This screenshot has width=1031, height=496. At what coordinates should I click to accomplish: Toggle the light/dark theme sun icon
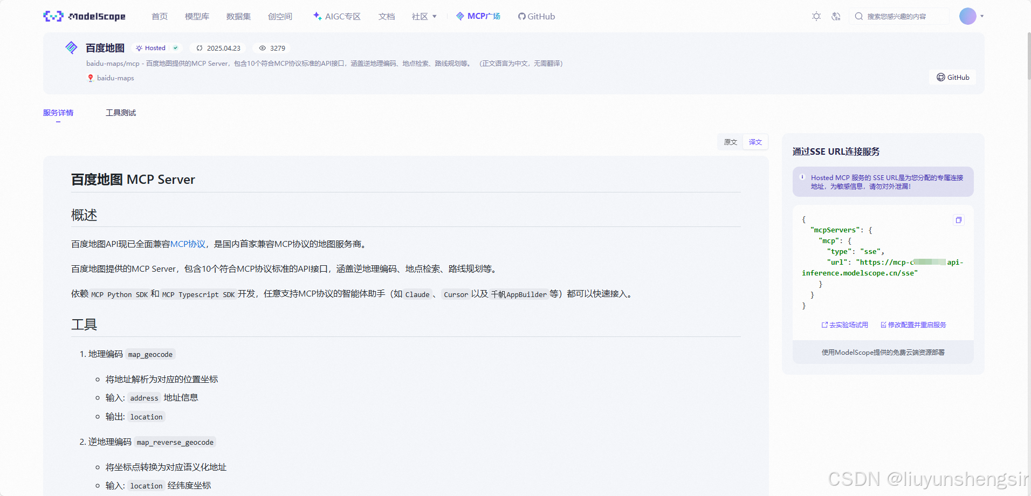pos(816,16)
